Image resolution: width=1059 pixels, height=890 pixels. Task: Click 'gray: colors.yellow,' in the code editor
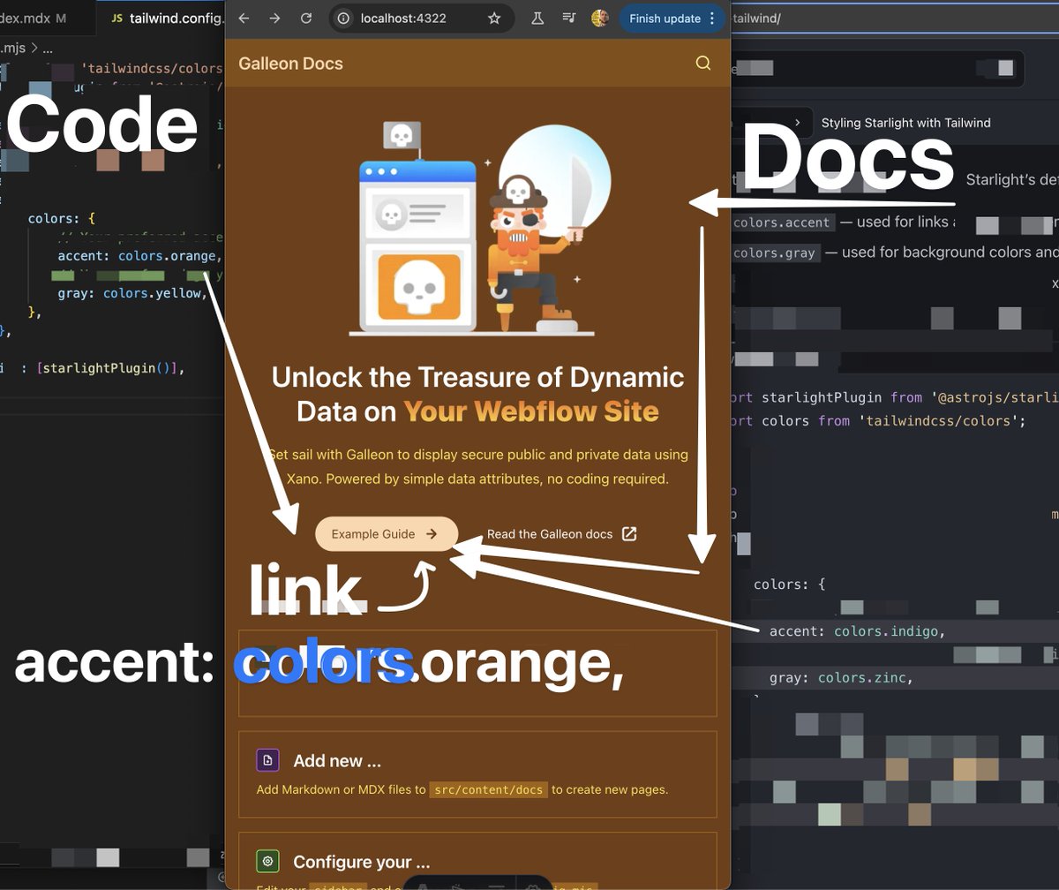point(132,293)
